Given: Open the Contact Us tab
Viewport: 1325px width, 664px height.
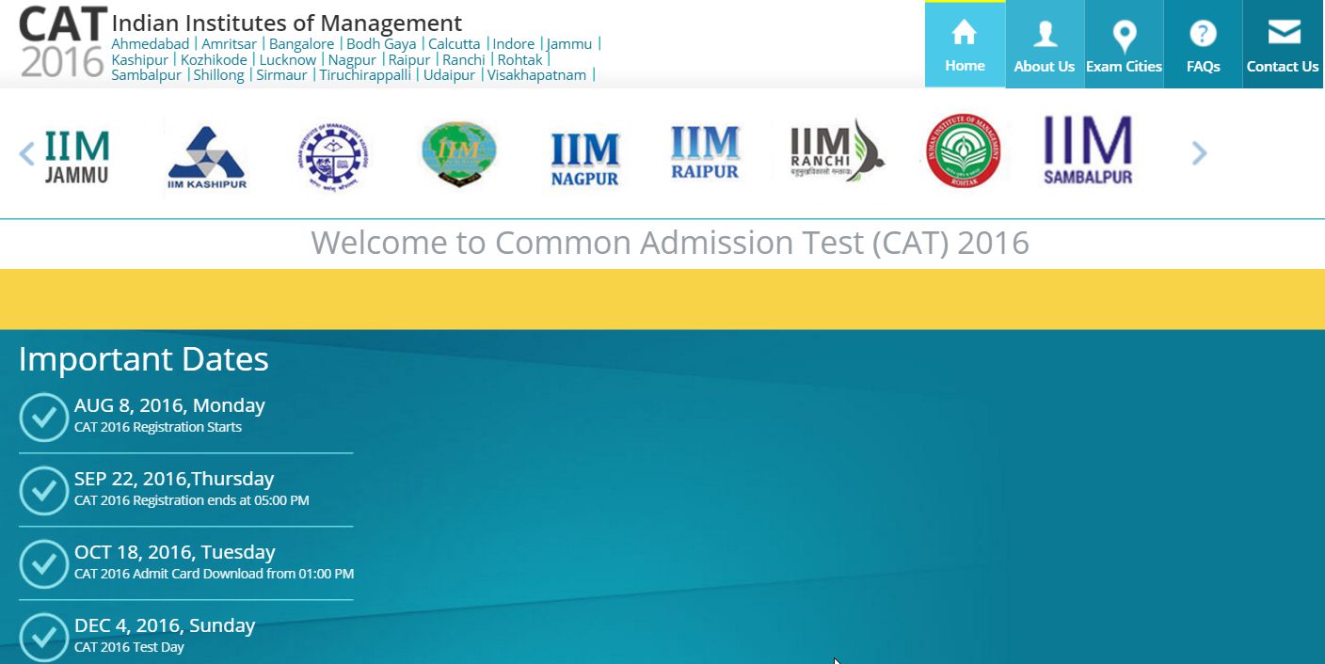Looking at the screenshot, I should point(1283,44).
